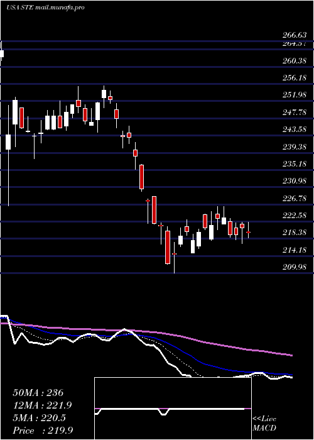Click the 'USA STE mail.munafa.pro' chart title
The width and height of the screenshot is (314, 440).
(45, 8)
